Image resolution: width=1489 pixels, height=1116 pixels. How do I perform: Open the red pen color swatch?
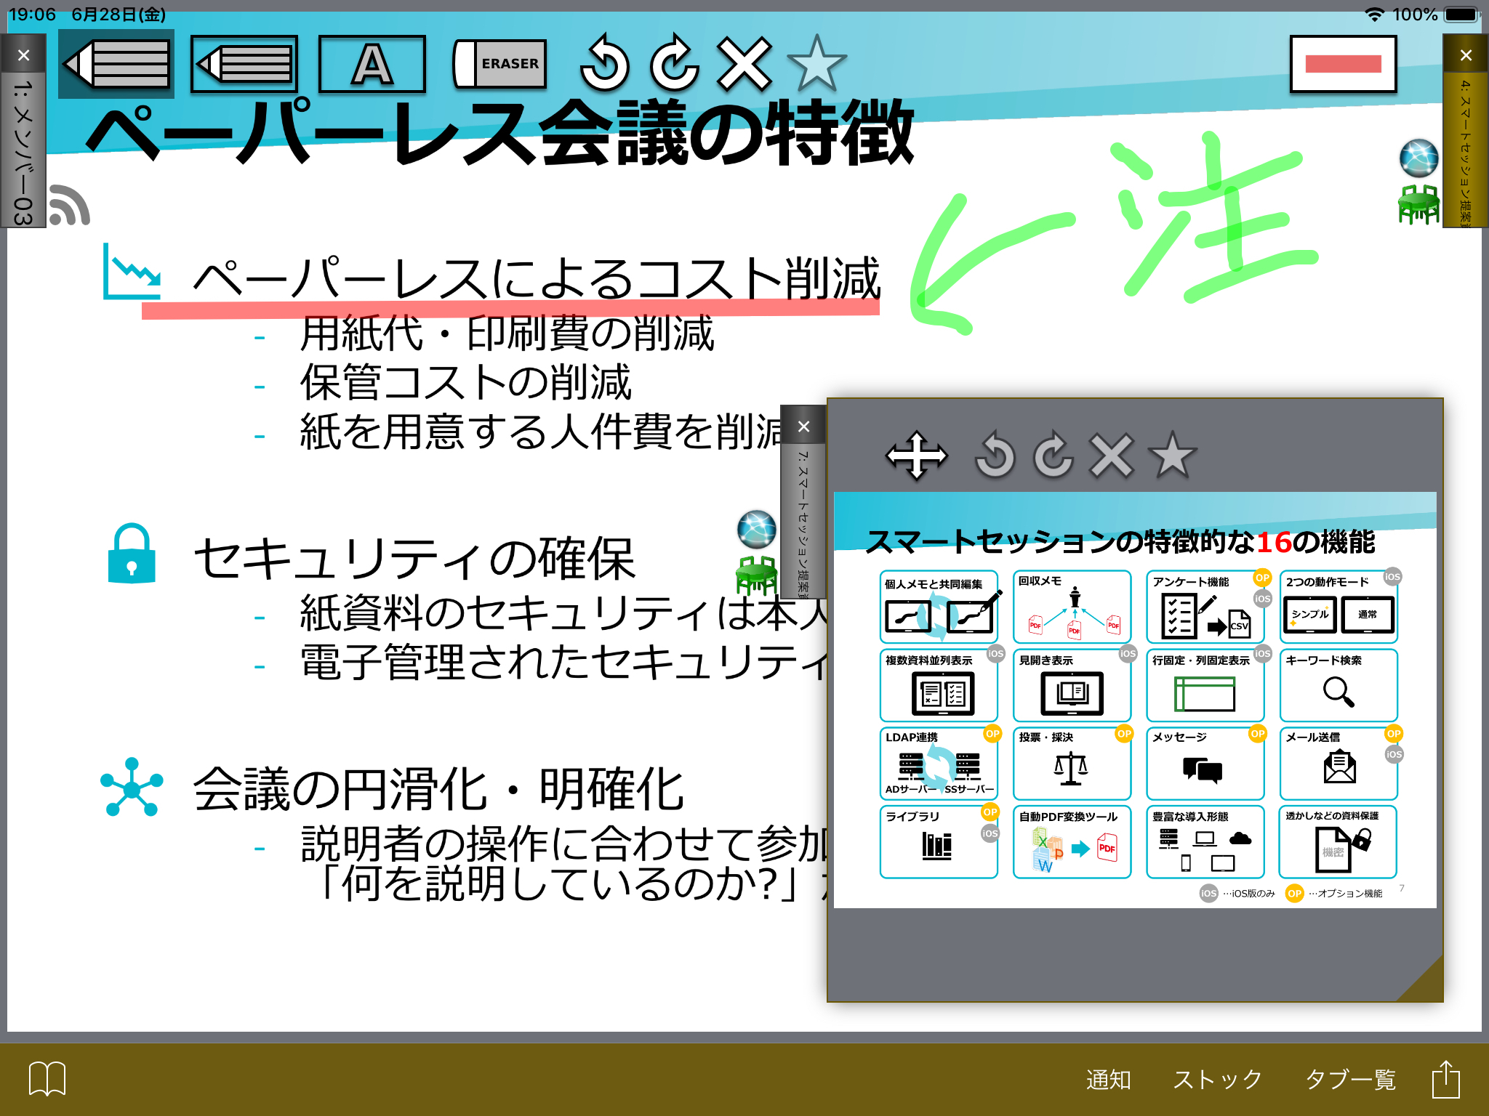coord(1344,64)
